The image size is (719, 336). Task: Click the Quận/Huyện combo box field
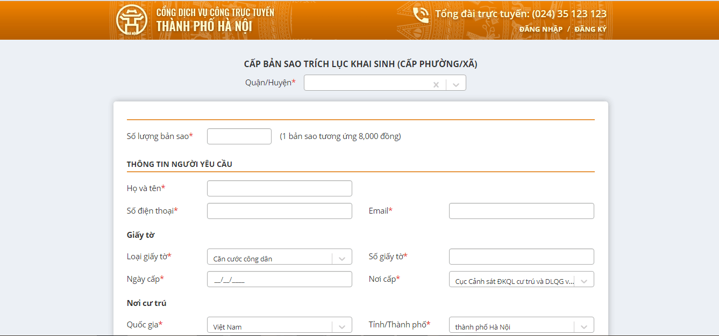tap(368, 83)
